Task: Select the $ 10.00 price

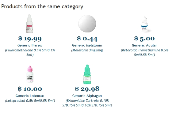Action: (30, 89)
